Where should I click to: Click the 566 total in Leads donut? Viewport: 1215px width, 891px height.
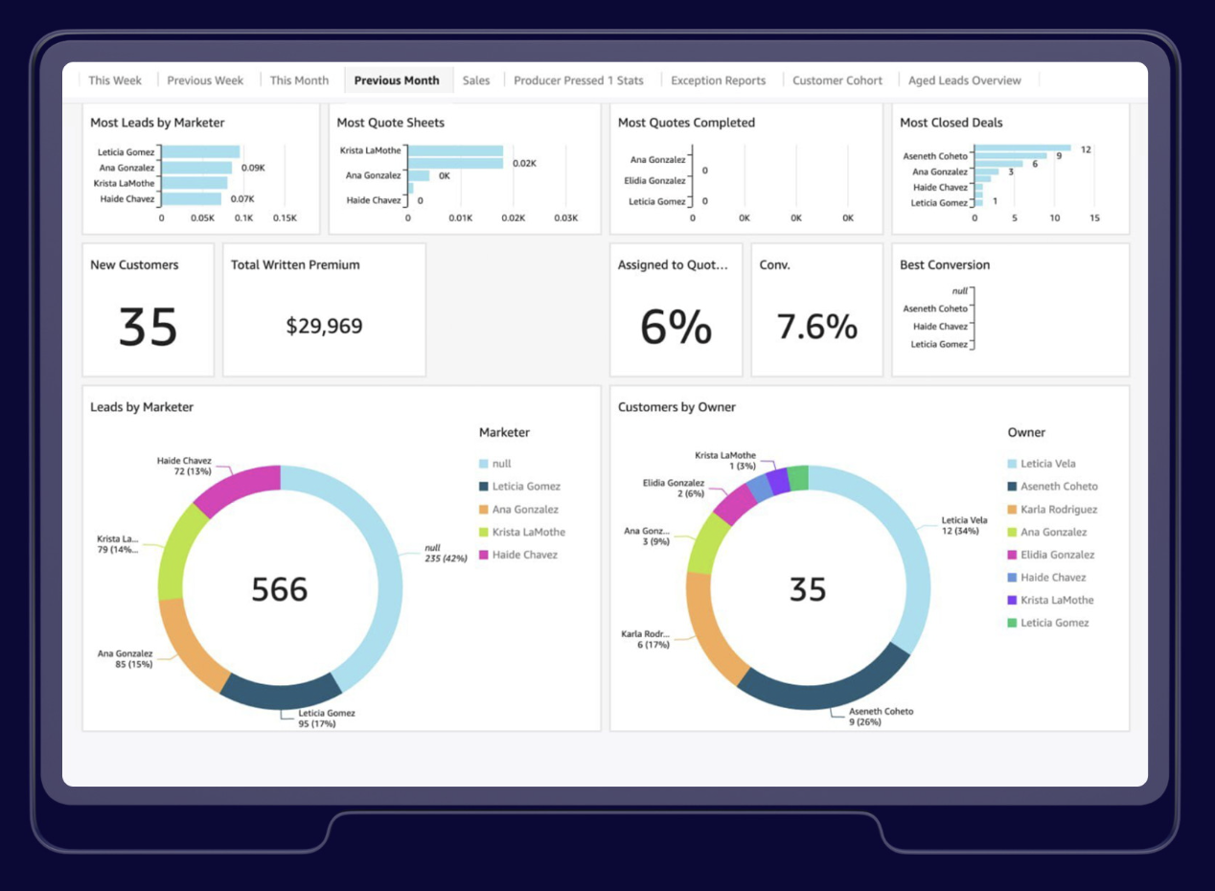coord(280,589)
